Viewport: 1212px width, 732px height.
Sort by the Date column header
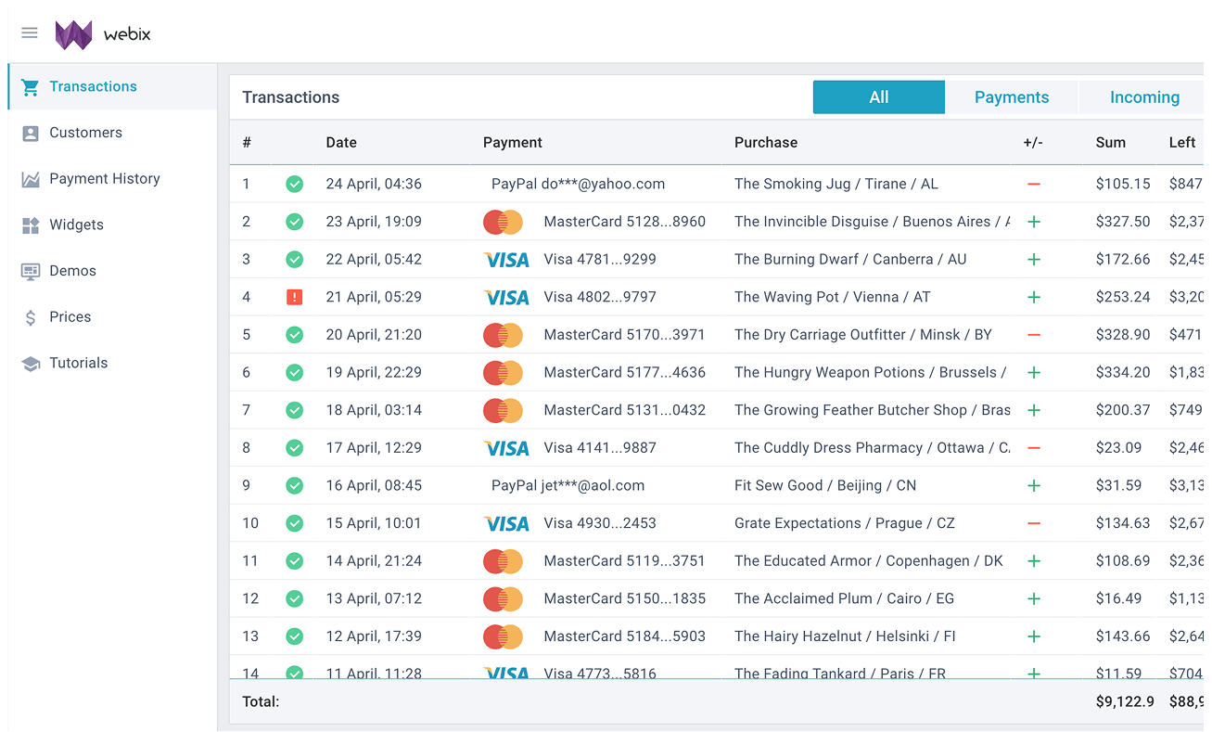(341, 143)
